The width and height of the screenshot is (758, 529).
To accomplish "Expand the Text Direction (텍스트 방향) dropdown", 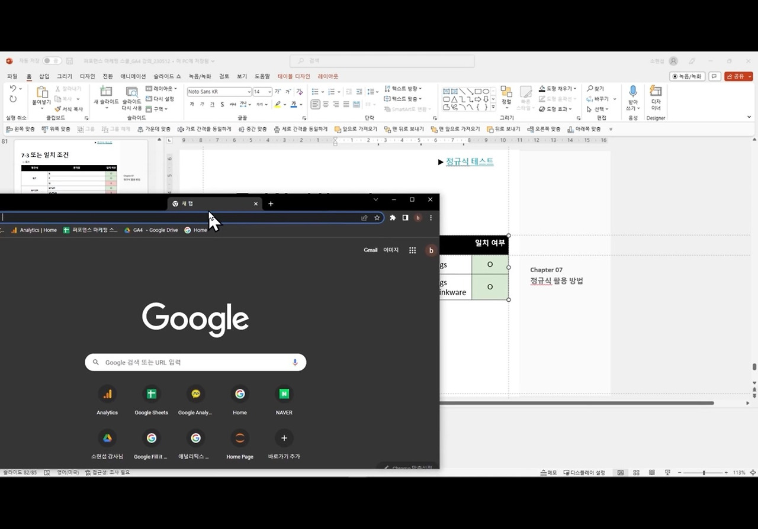I will tap(403, 89).
